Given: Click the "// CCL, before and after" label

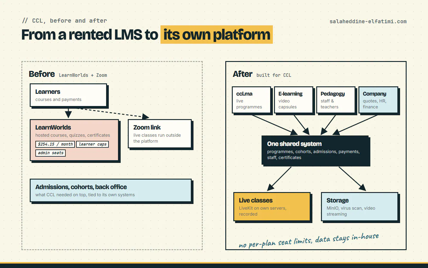Looking at the screenshot, I should 64,21.
